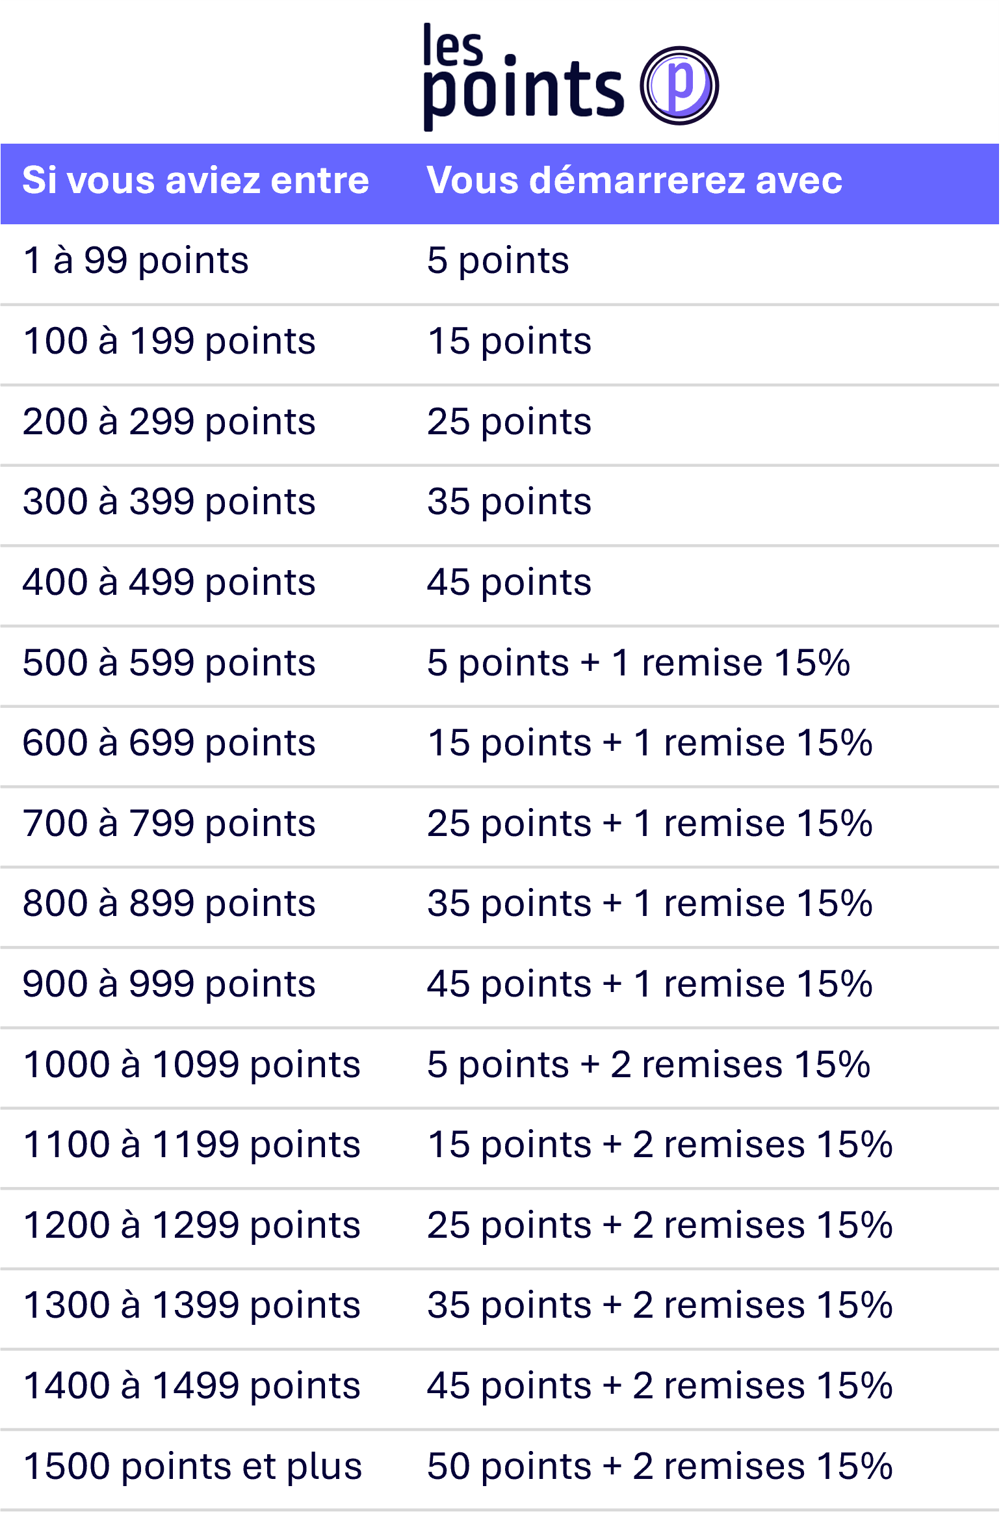
Task: Select the "Vous démarrerez avec" column header
Action: (x=634, y=181)
